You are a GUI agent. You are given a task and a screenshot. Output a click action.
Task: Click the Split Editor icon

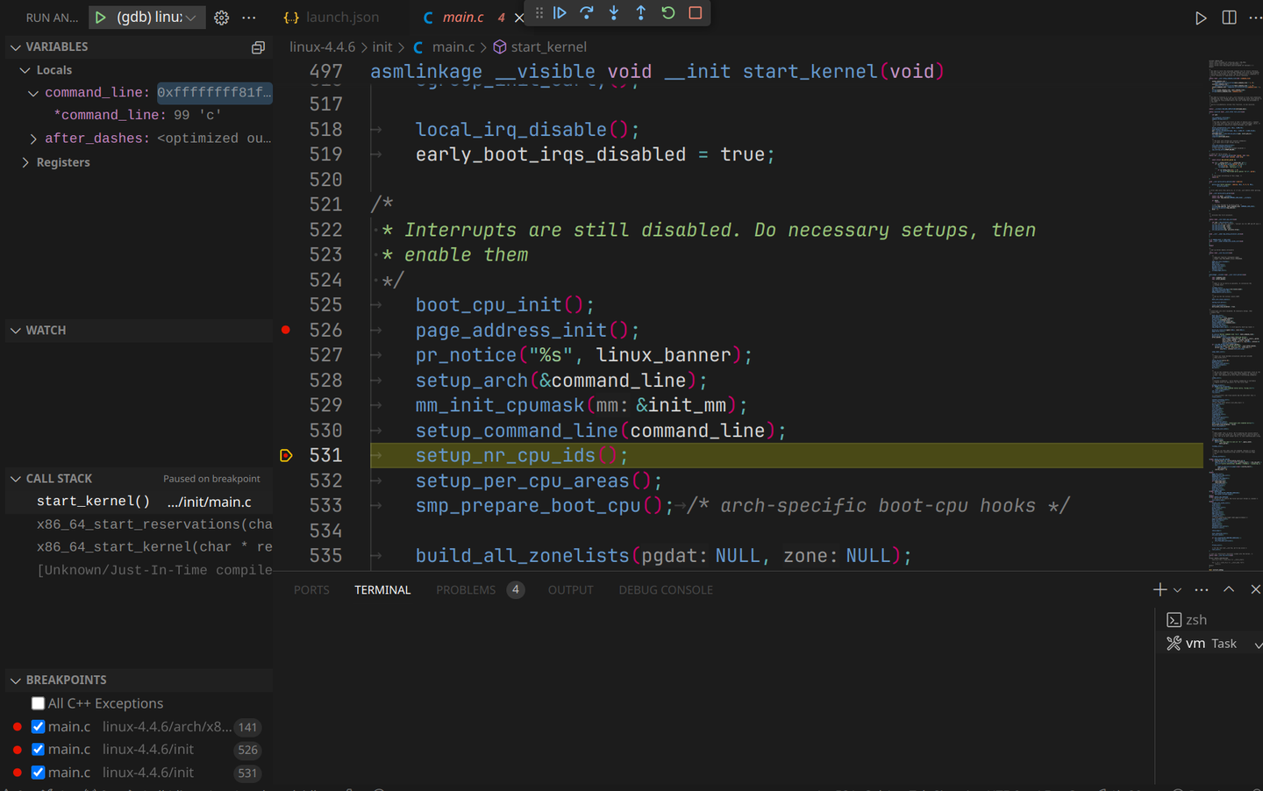pyautogui.click(x=1228, y=17)
